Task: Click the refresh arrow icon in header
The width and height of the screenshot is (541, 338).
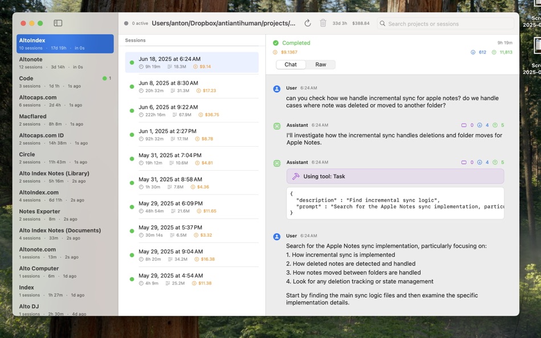Action: coord(308,23)
